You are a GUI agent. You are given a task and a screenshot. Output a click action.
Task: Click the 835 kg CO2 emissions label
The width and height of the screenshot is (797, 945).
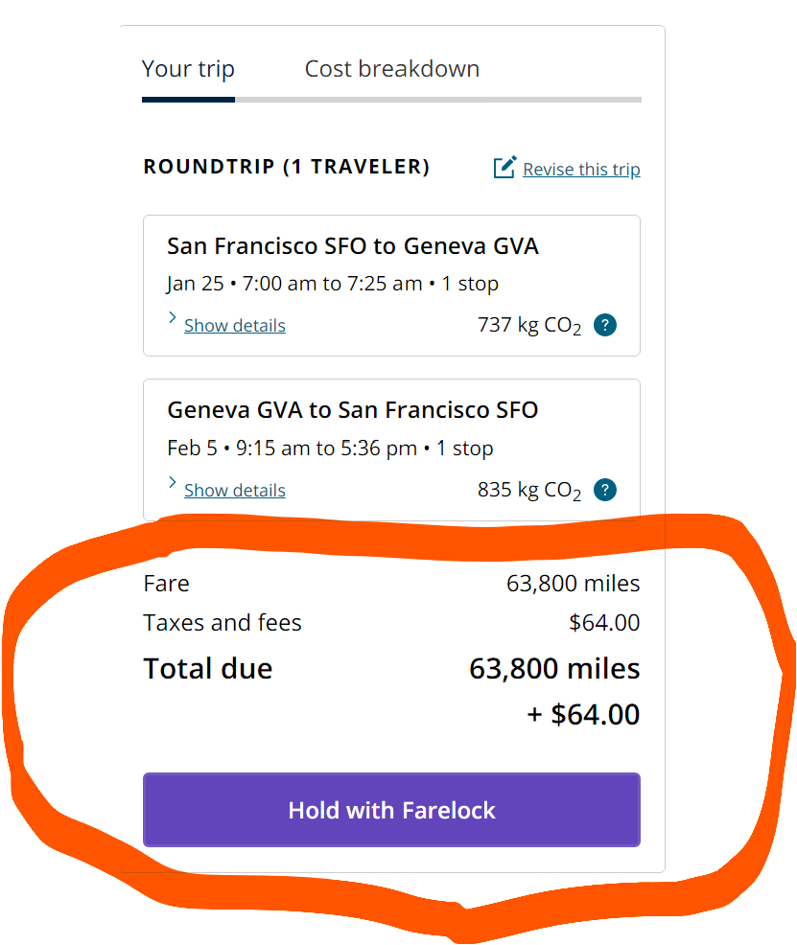pos(529,490)
